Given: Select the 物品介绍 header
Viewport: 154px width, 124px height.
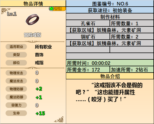Looking at the screenshot, I should click(x=110, y=76).
